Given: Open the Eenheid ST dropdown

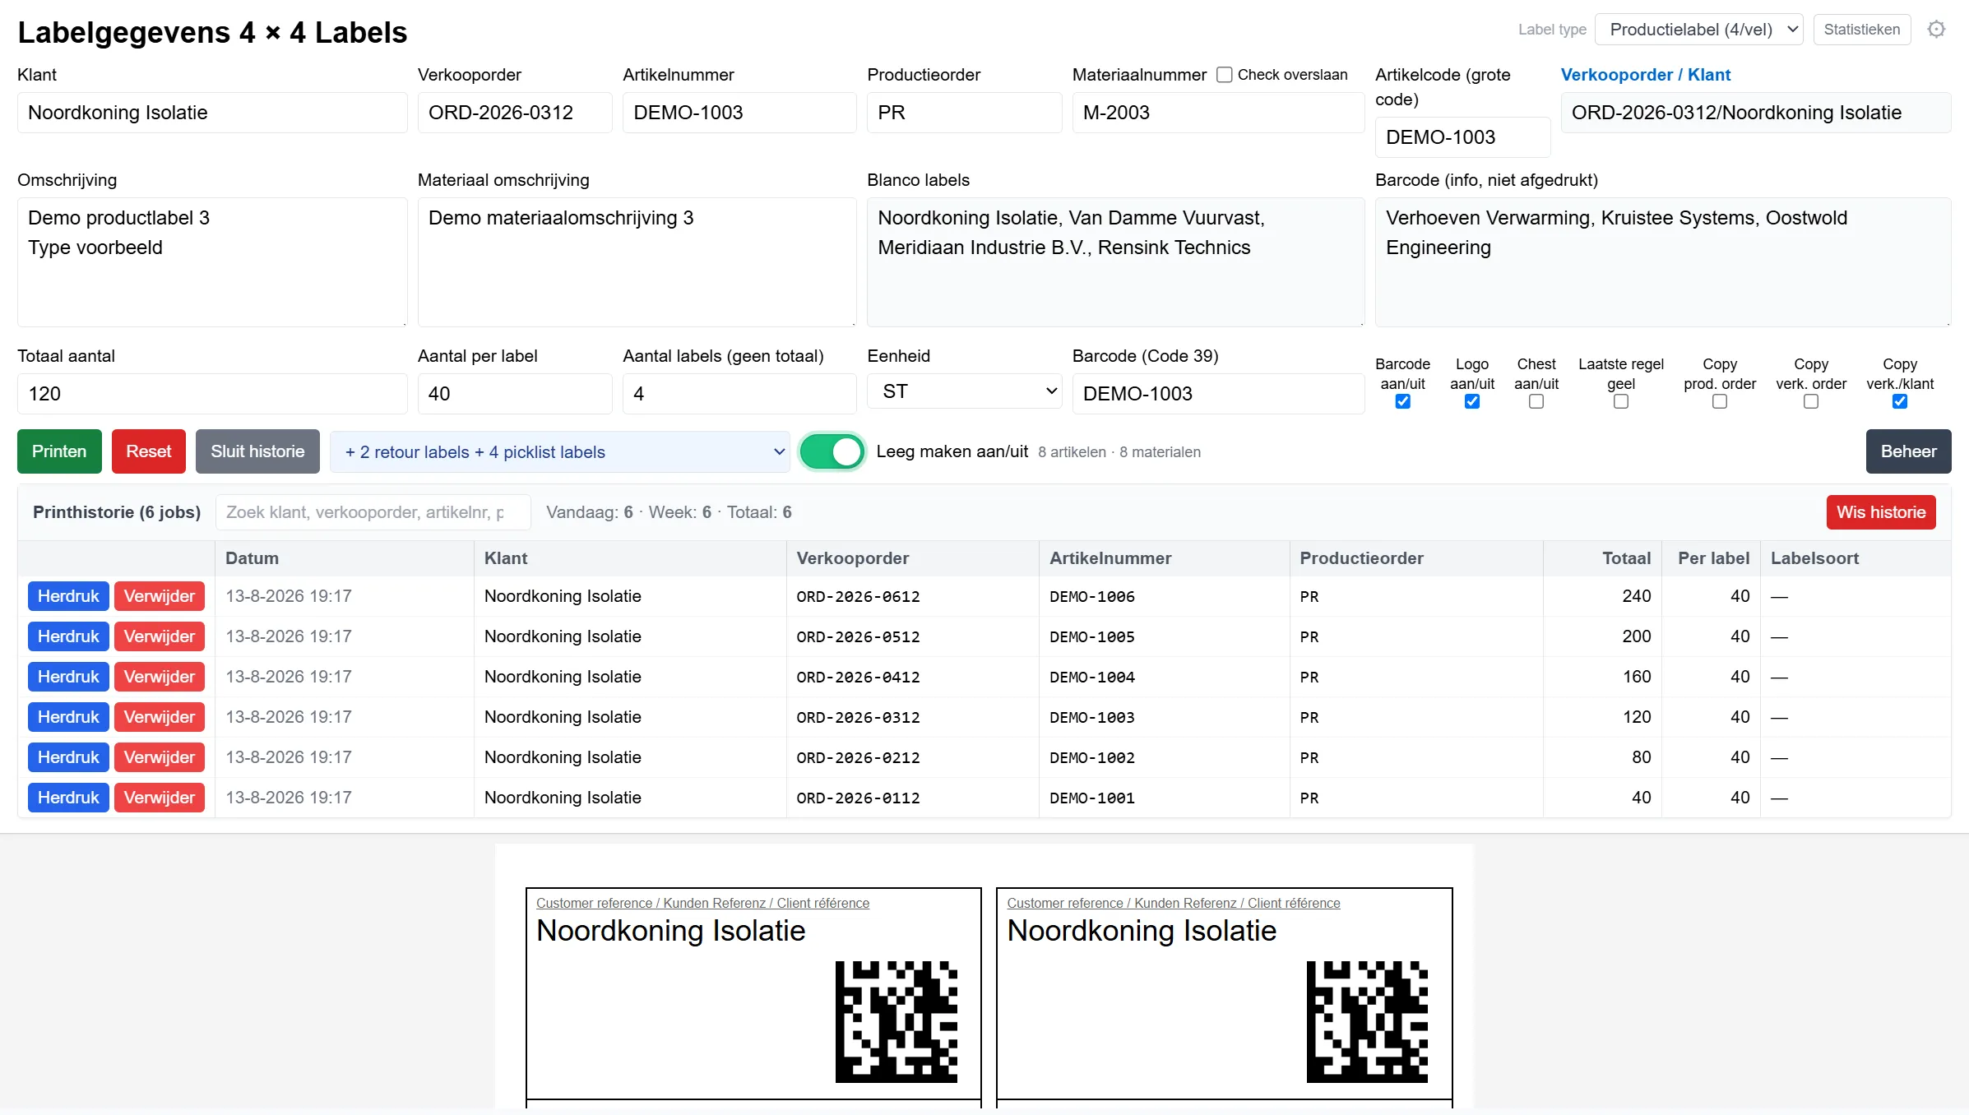Looking at the screenshot, I should [x=965, y=391].
